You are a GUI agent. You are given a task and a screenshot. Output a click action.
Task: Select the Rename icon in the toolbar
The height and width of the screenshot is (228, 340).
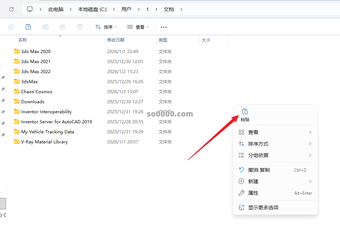pos(46,27)
